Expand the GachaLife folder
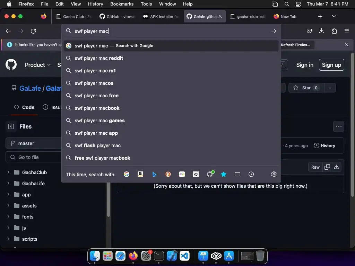This screenshot has width=355, height=266. [x=8, y=184]
